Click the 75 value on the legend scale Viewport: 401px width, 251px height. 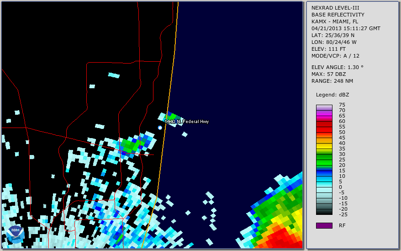click(342, 105)
